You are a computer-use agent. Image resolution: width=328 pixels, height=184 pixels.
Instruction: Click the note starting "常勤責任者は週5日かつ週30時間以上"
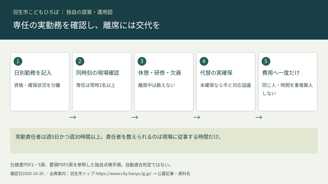118,137
